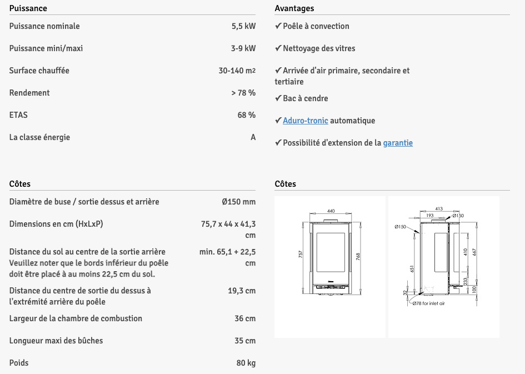This screenshot has height=374, width=525.
Task: Click the Puissance section heading
Action: tap(28, 8)
